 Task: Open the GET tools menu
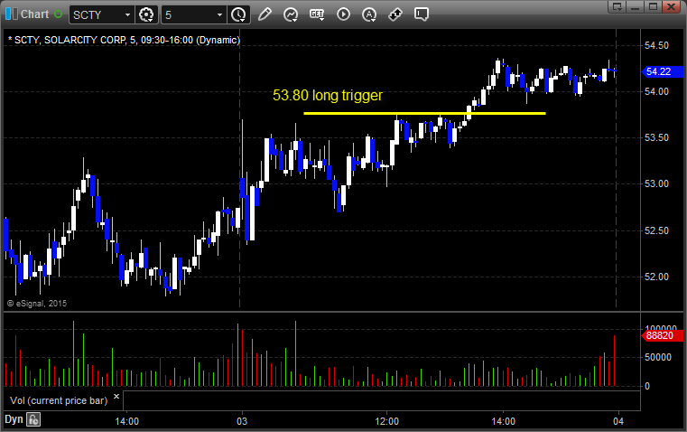pos(317,14)
